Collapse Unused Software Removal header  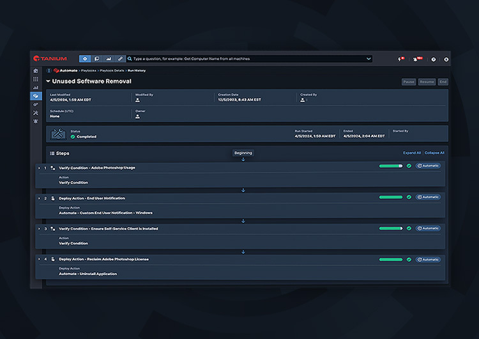point(48,81)
